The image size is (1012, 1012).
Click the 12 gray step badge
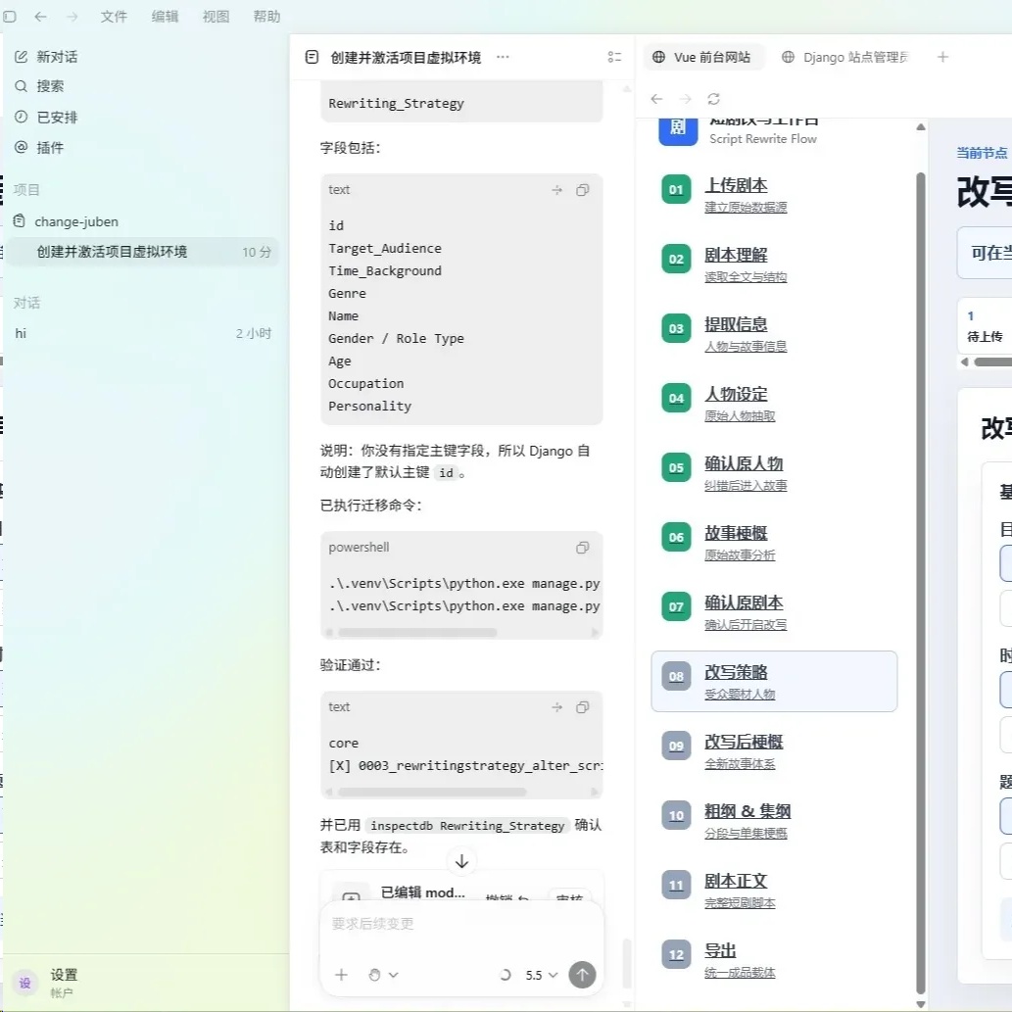click(x=676, y=955)
